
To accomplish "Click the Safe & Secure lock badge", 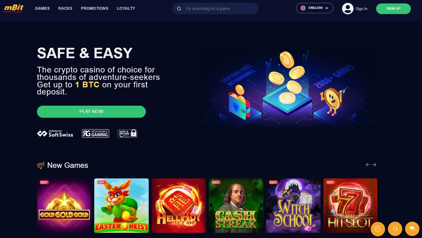I will [x=127, y=133].
